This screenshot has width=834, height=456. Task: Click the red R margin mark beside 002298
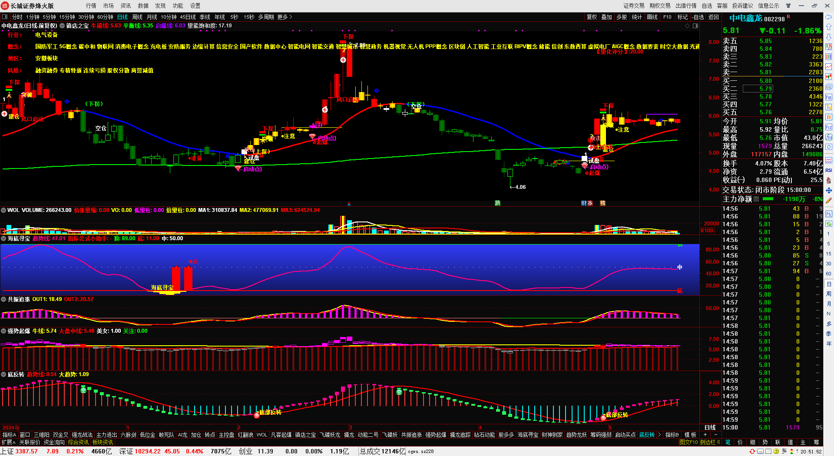(788, 17)
